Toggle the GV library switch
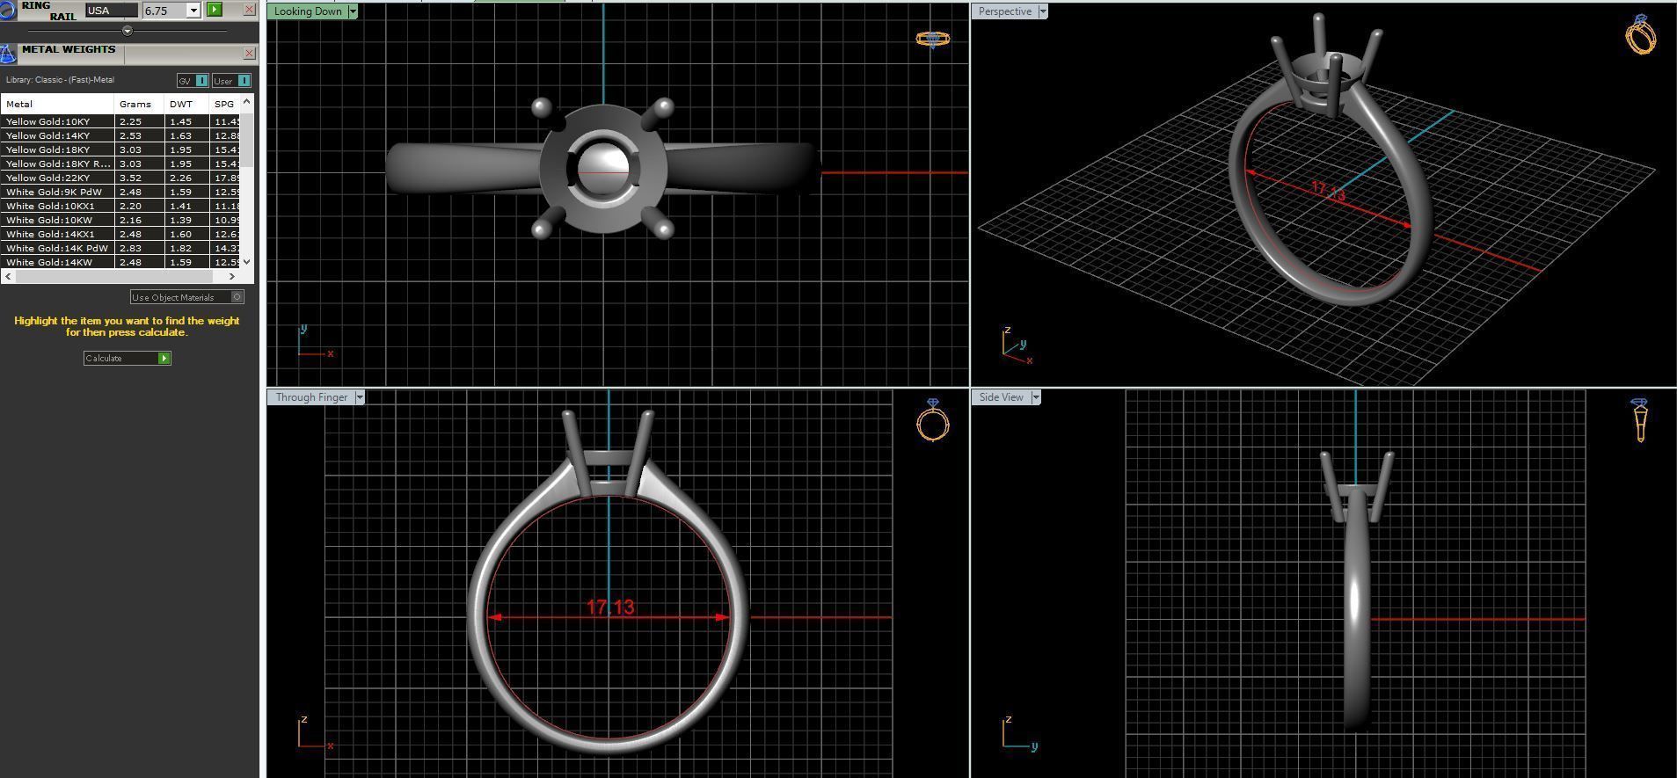 193,81
